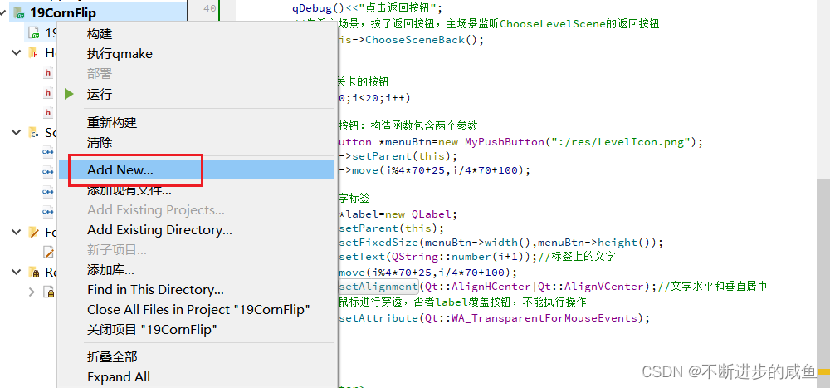
Task: Click the resource file icon under Resources
Action: [x=49, y=292]
